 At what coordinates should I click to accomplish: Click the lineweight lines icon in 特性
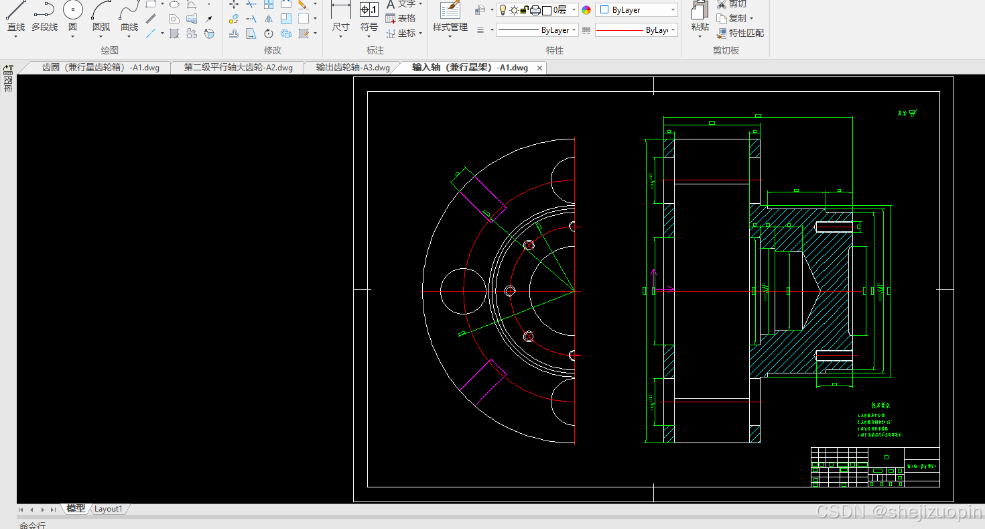tap(480, 30)
